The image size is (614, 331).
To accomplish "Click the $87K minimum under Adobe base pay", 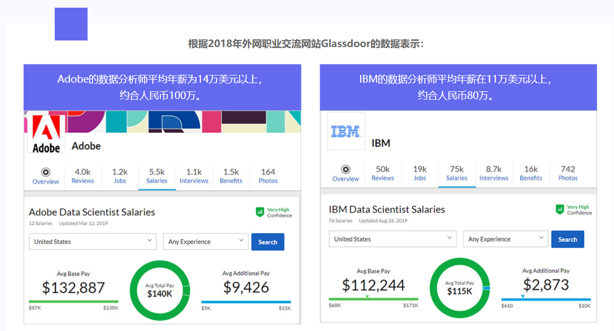I will (x=35, y=308).
